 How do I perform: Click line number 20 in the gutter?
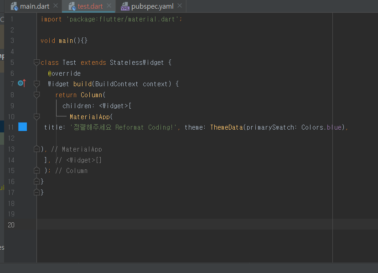coord(11,225)
